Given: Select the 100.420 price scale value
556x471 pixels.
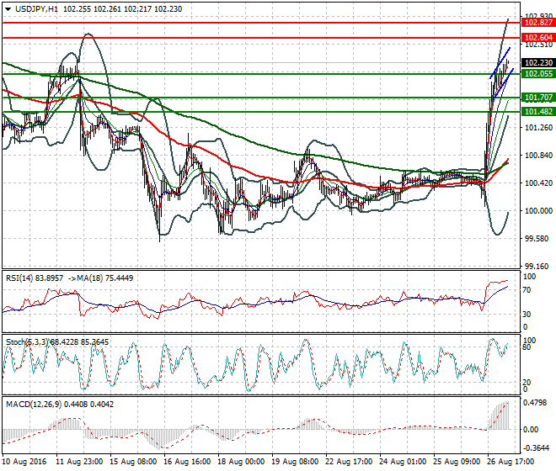Looking at the screenshot, I should coord(538,183).
